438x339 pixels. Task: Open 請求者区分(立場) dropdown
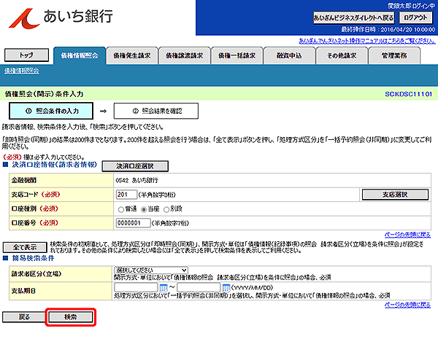tap(151, 270)
